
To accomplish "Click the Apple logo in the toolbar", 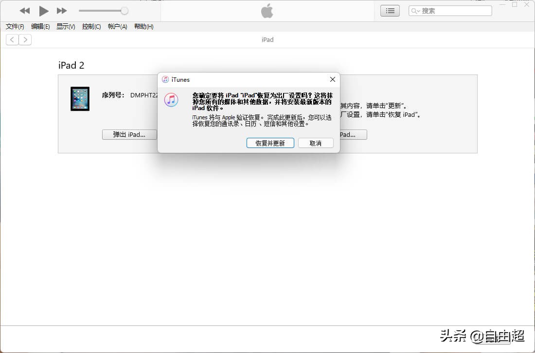I will point(267,11).
